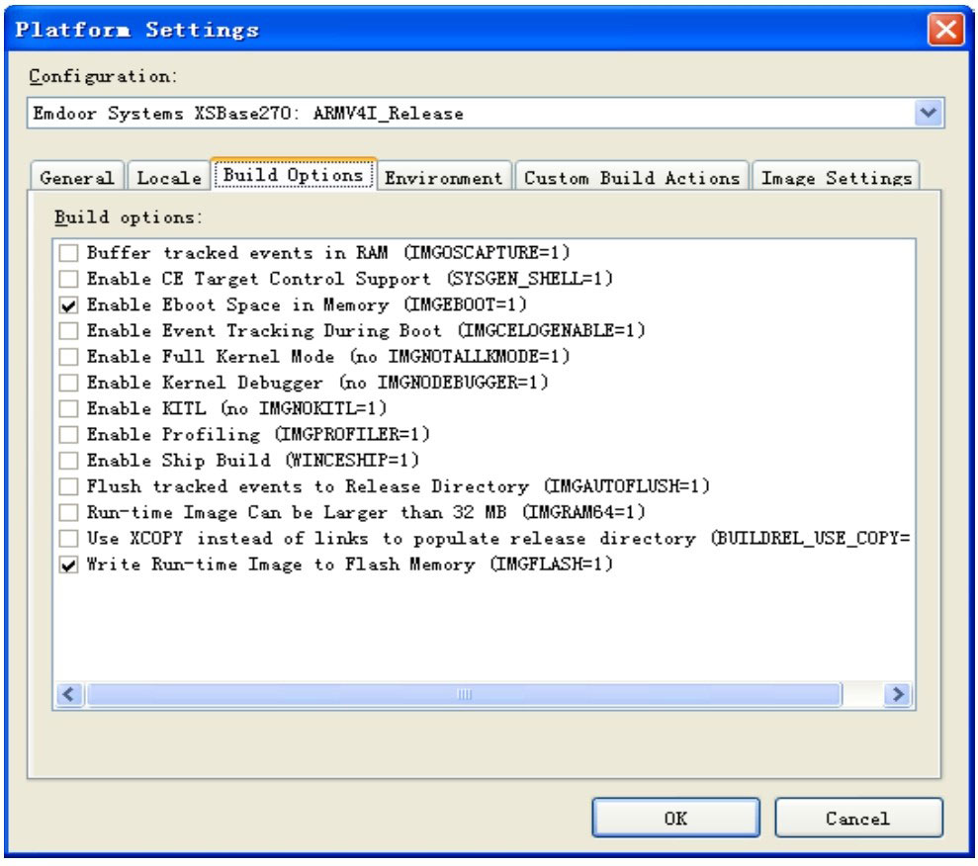Select the Custom Build Actions tab
Screen dimensions: 978x866
(632, 179)
